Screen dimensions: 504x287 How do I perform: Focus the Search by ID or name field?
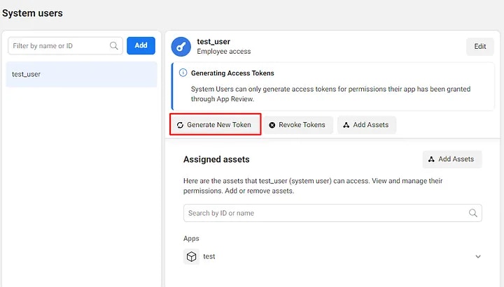click(332, 213)
